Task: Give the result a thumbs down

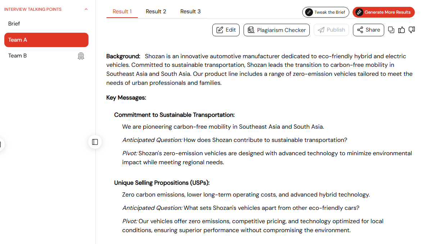Action: (412, 30)
